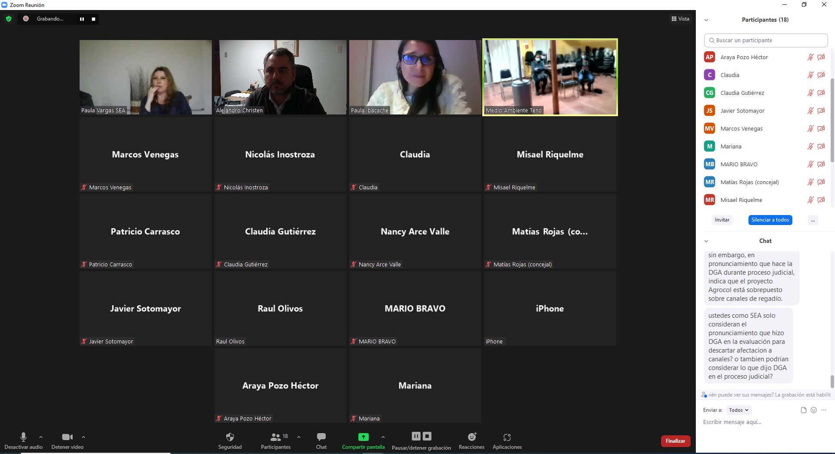
Task: Open the Enviar a Todos dropdown
Action: coord(738,410)
